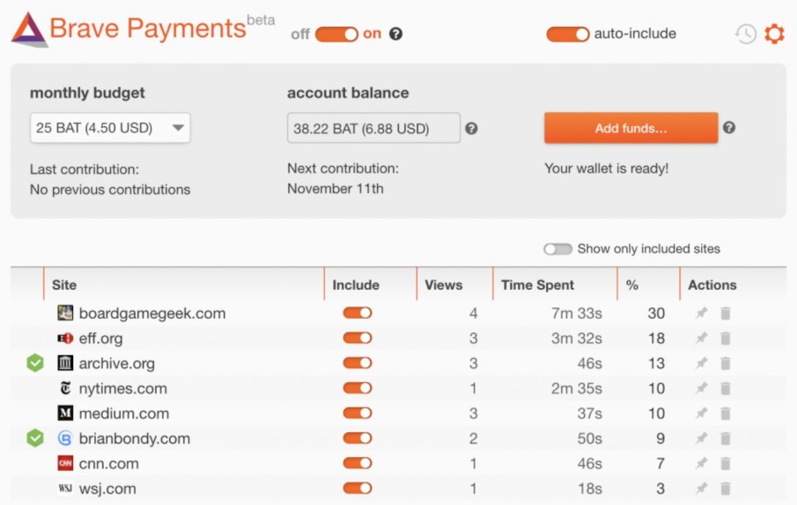Viewport: 797px width, 505px height.
Task: Sort by Time Spent column header
Action: (x=537, y=285)
